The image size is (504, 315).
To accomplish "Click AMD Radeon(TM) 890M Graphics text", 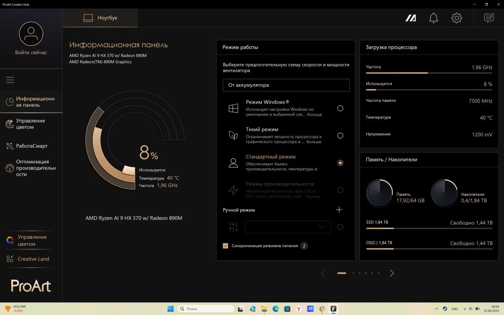I will coord(100,62).
